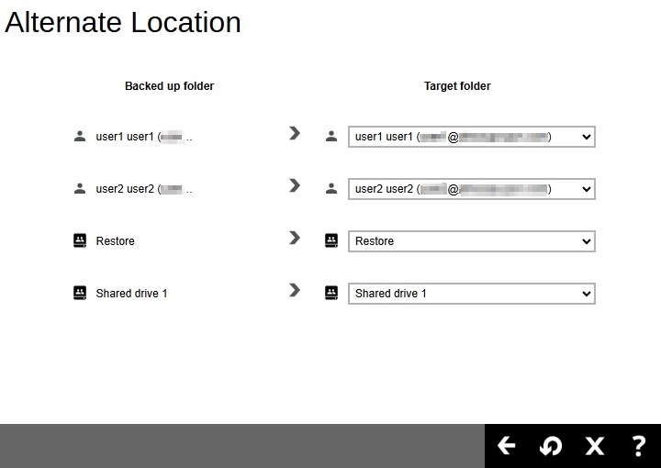Click the person icon beside backed up user2

point(79,189)
